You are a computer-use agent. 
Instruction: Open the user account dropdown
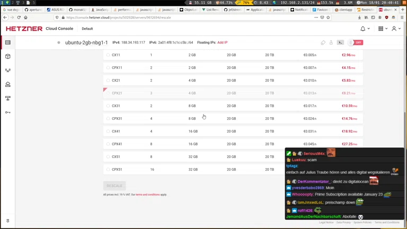(x=396, y=29)
